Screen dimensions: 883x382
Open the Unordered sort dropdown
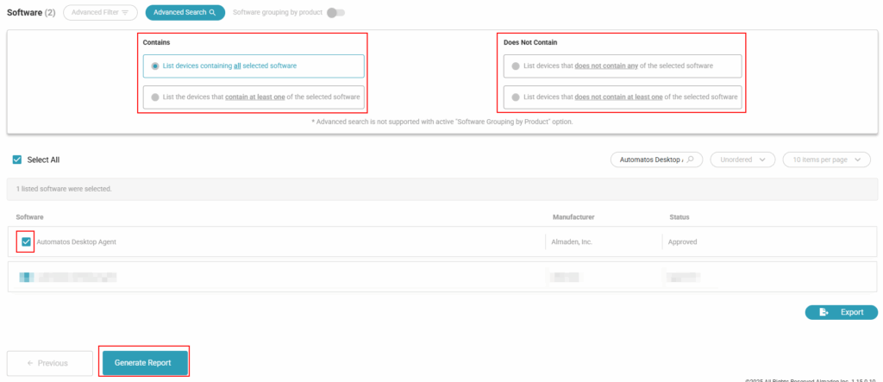tap(742, 160)
